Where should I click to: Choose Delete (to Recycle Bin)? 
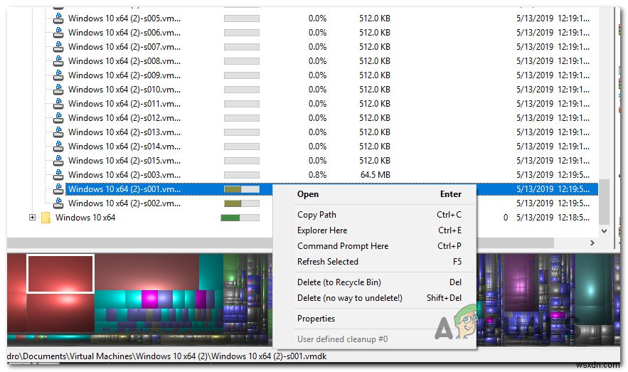coord(375,282)
